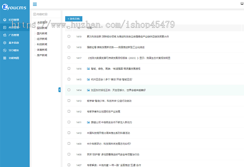This screenshot has height=167, width=244.
Task: Check the box for article 1417
Action: click(x=69, y=58)
